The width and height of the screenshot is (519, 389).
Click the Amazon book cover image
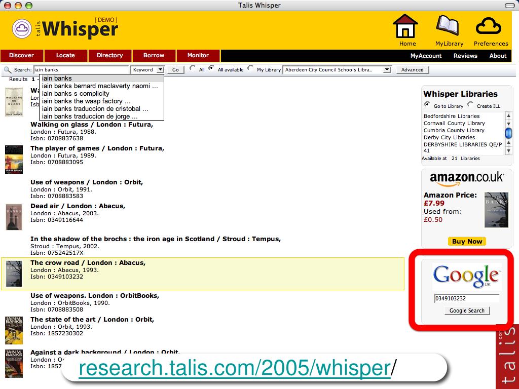point(496,210)
